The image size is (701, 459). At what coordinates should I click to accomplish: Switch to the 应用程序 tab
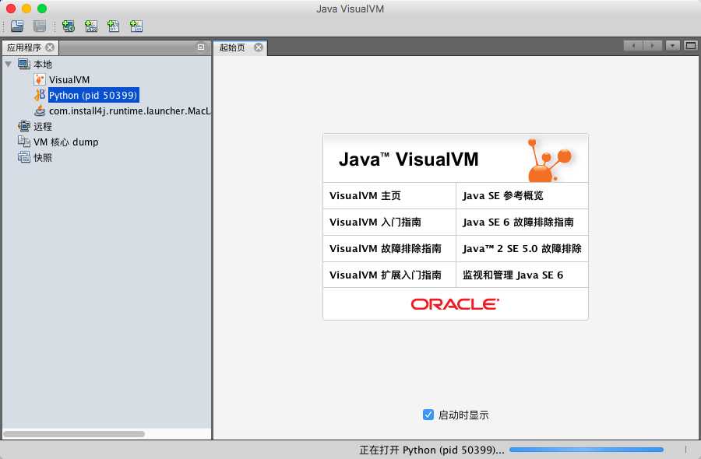pos(24,47)
